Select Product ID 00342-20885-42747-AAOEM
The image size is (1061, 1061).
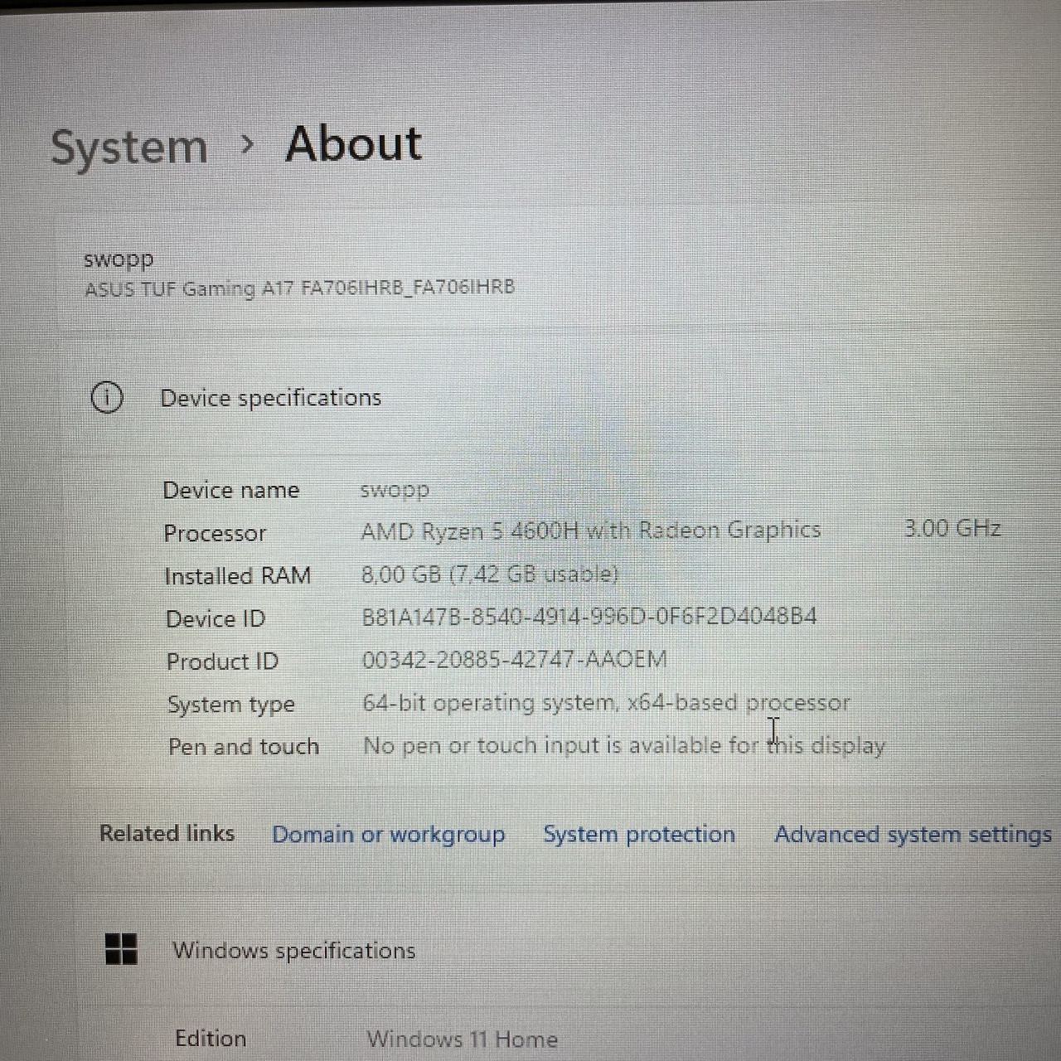tap(515, 660)
